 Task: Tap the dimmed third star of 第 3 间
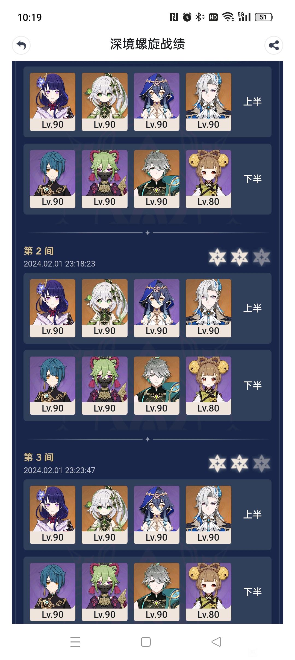click(262, 464)
